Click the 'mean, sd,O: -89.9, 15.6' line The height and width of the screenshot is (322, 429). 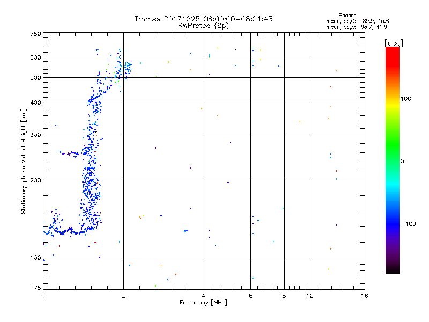click(x=357, y=21)
